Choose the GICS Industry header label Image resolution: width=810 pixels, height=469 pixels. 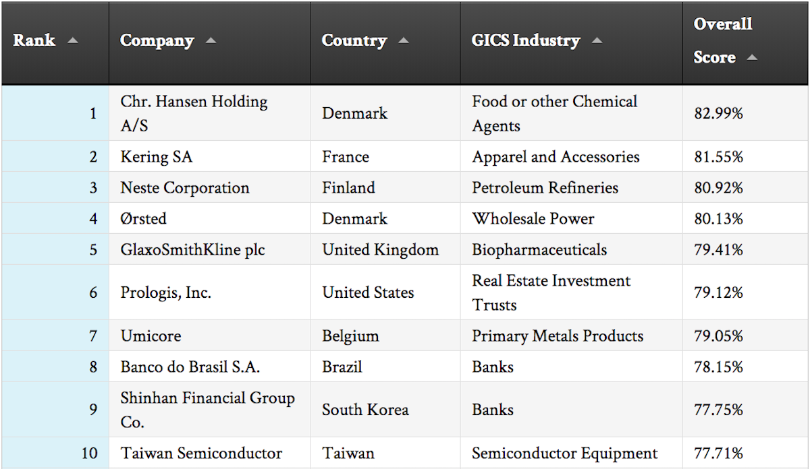(526, 40)
